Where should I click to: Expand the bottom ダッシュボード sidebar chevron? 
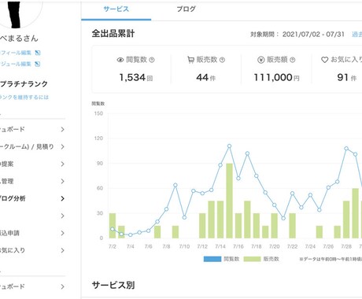click(x=62, y=286)
